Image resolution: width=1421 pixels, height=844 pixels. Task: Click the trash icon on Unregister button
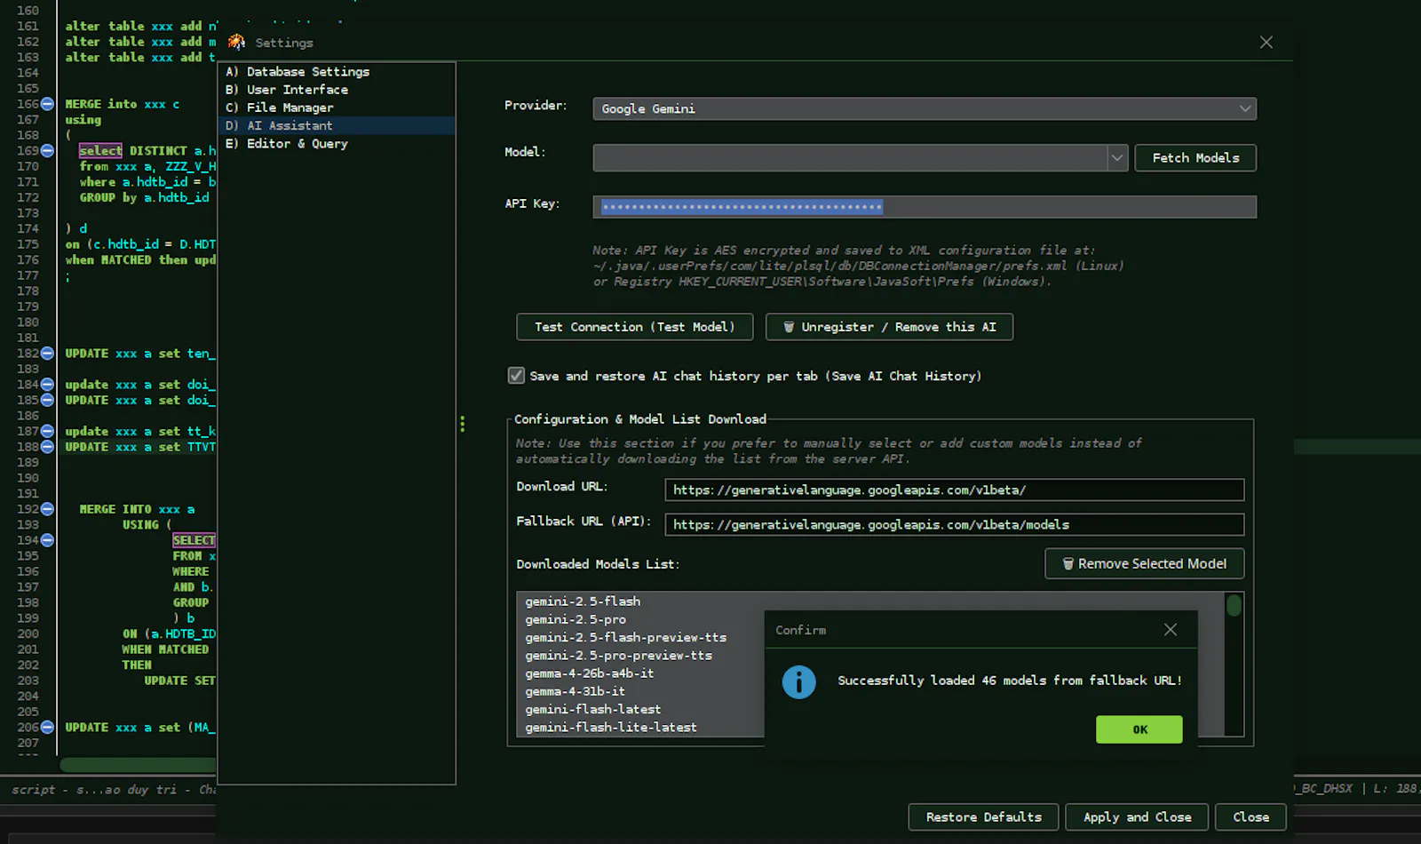(789, 327)
